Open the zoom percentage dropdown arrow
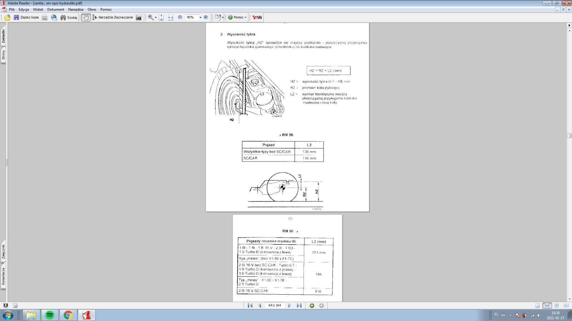The height and width of the screenshot is (321, 572). tap(200, 17)
